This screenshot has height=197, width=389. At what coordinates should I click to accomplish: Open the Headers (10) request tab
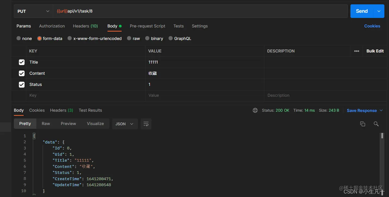85,26
